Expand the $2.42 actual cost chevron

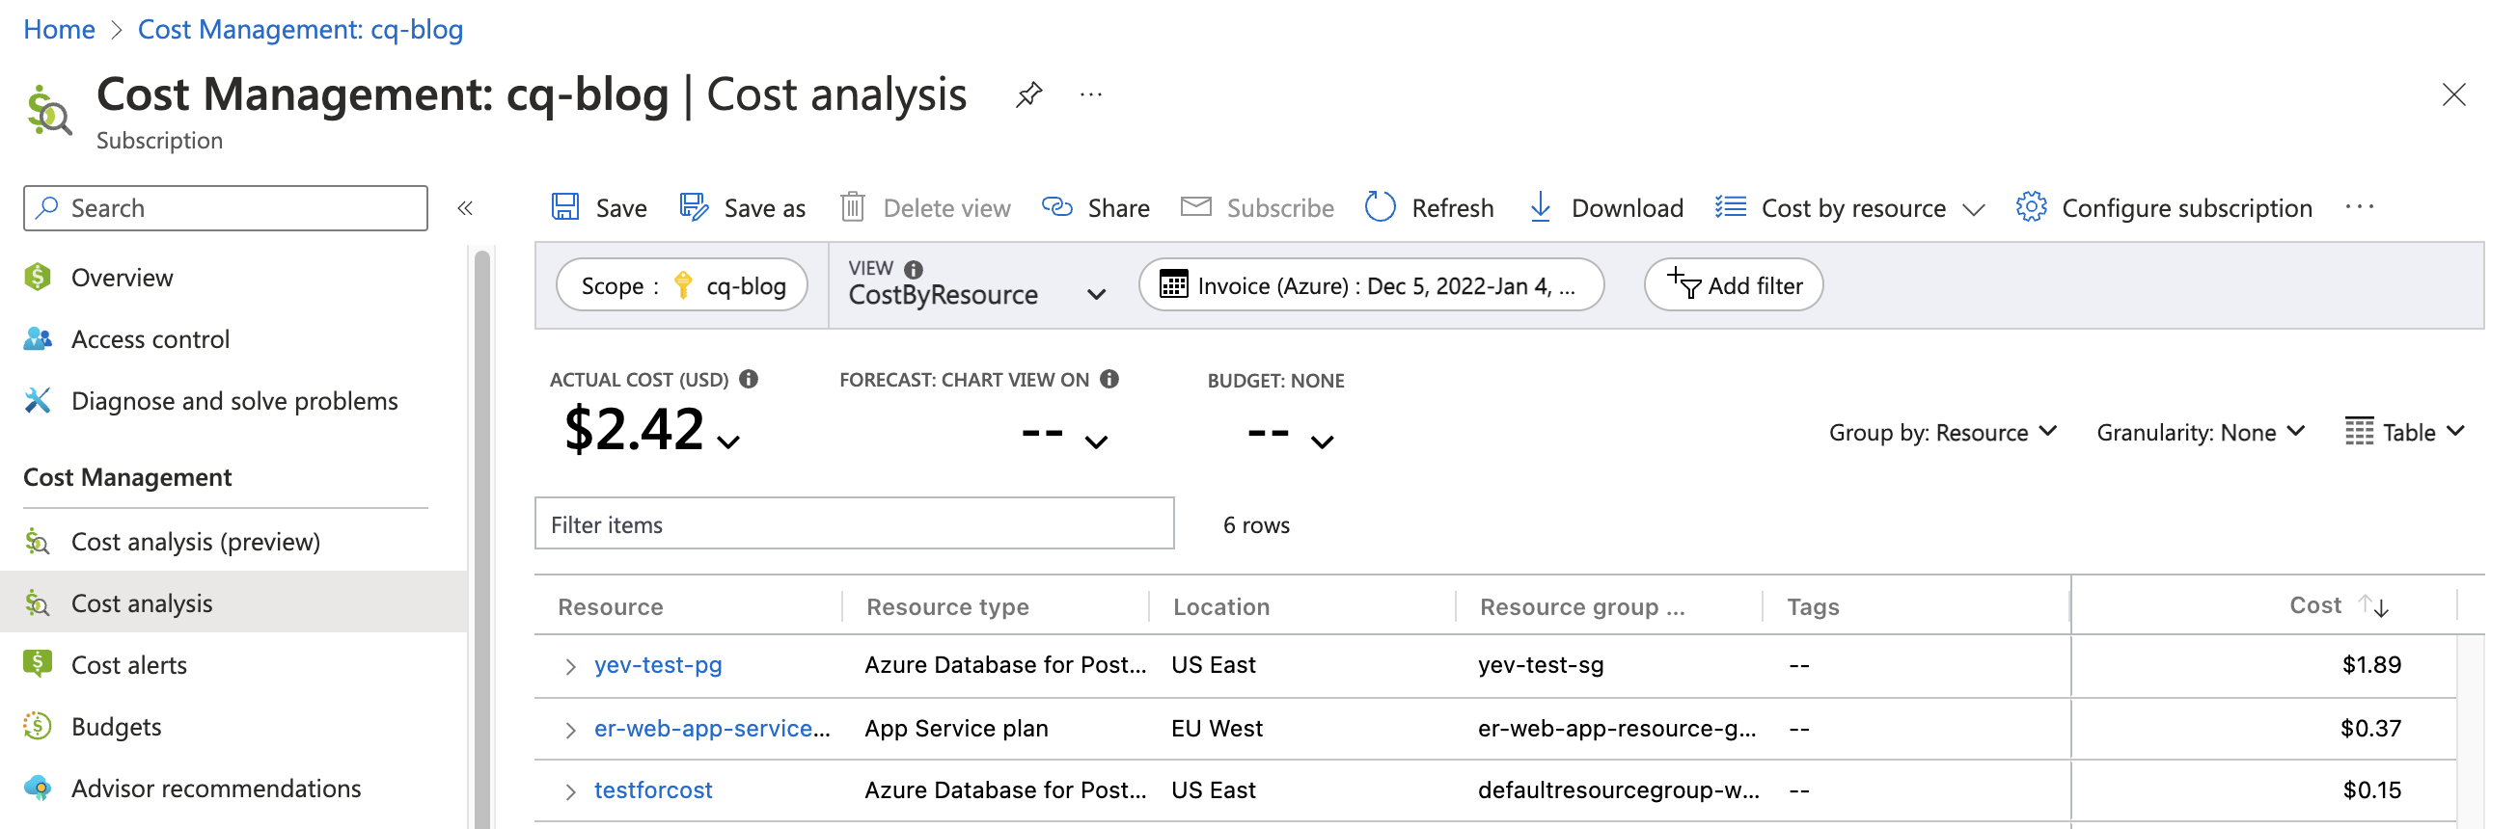click(x=728, y=441)
